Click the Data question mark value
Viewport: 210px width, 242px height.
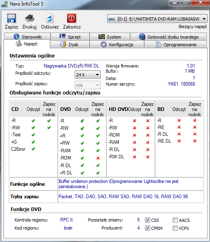pos(194,78)
